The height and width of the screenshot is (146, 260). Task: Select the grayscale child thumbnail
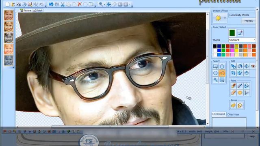tap(9, 38)
